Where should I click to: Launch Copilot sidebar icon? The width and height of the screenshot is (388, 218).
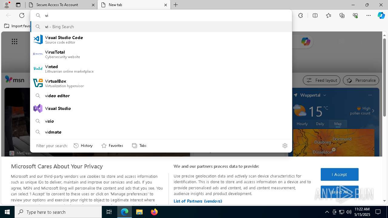tap(381, 15)
